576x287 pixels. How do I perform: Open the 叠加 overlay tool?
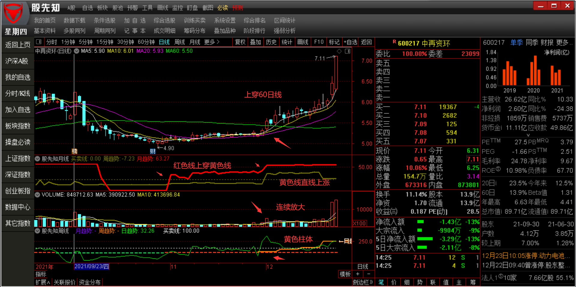255,42
